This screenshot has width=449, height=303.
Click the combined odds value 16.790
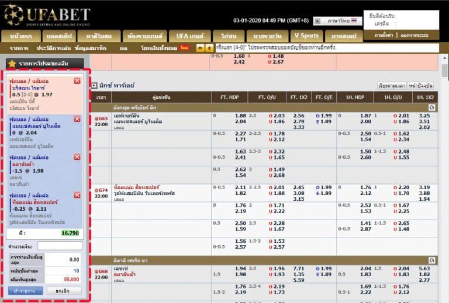click(70, 233)
